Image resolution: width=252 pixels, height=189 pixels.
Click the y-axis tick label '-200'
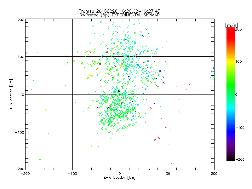pos(20,169)
